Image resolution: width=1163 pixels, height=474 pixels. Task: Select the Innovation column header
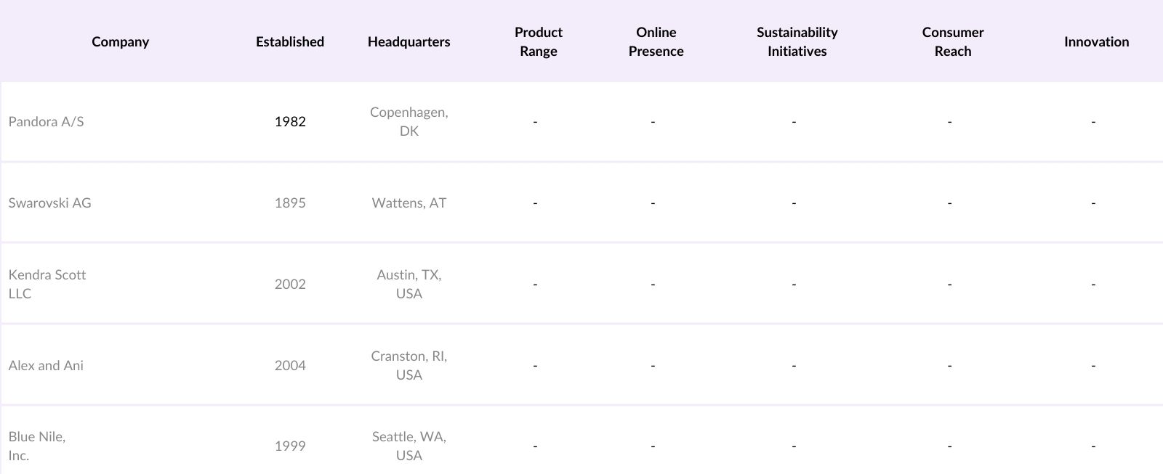1096,42
